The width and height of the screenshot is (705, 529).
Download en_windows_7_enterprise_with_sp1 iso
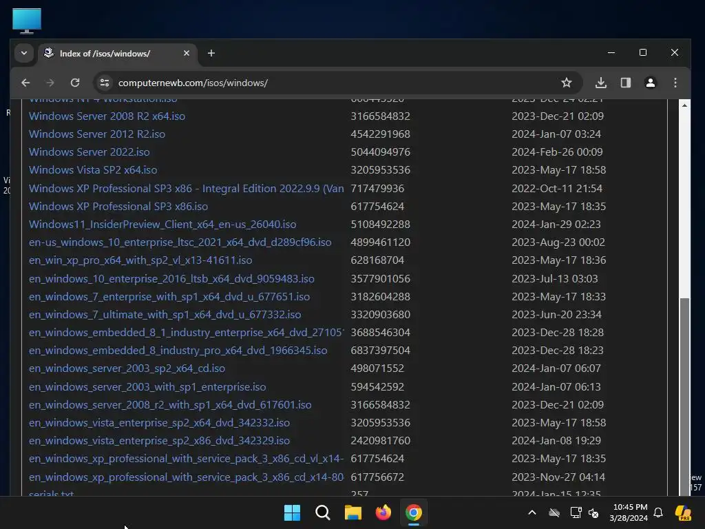(x=169, y=297)
